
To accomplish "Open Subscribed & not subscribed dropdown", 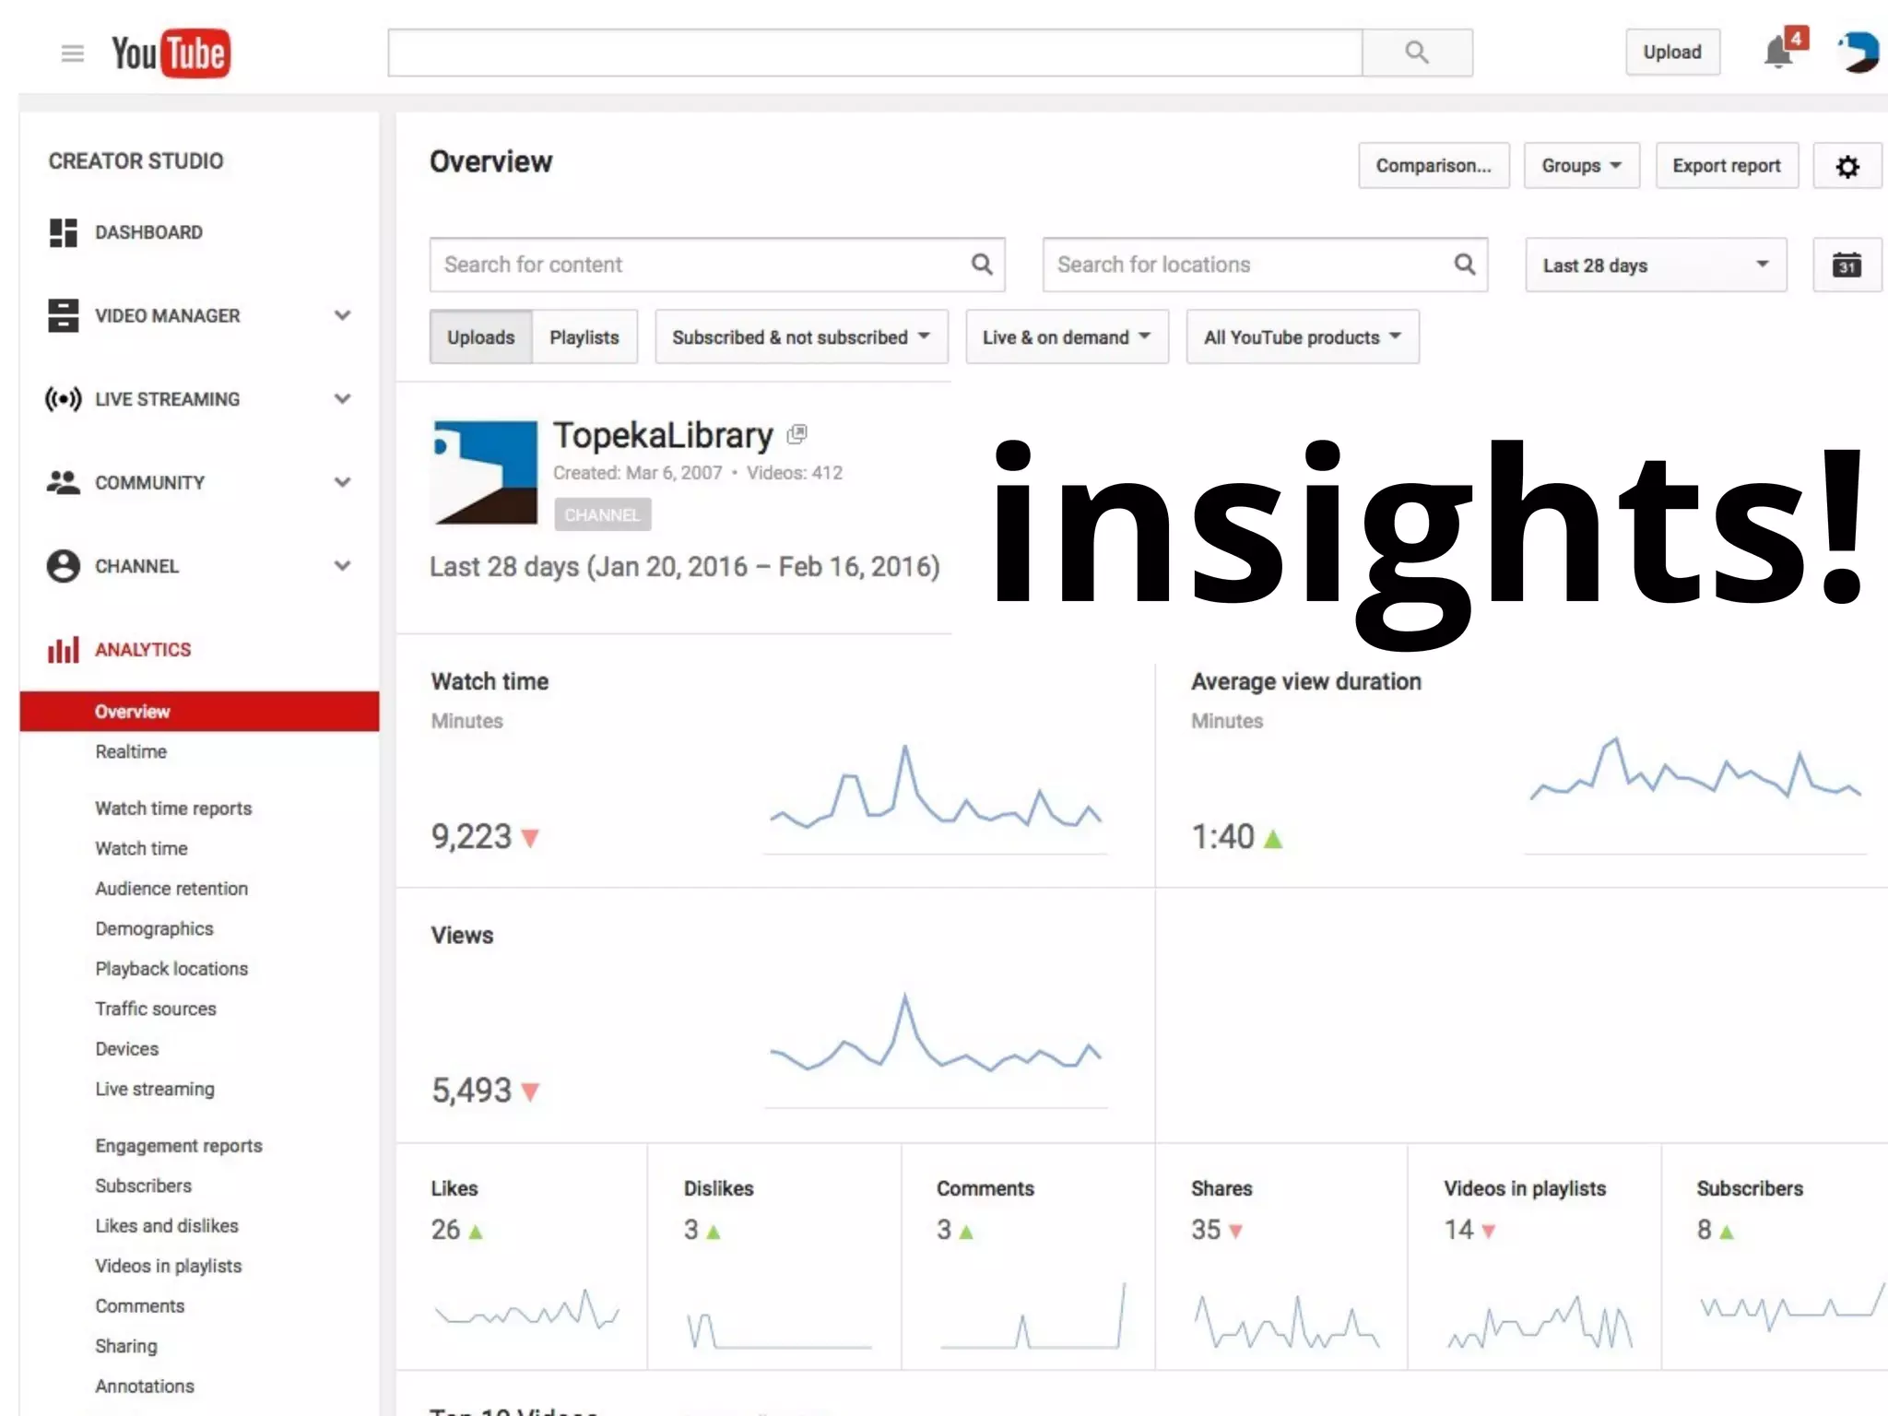I will [800, 337].
